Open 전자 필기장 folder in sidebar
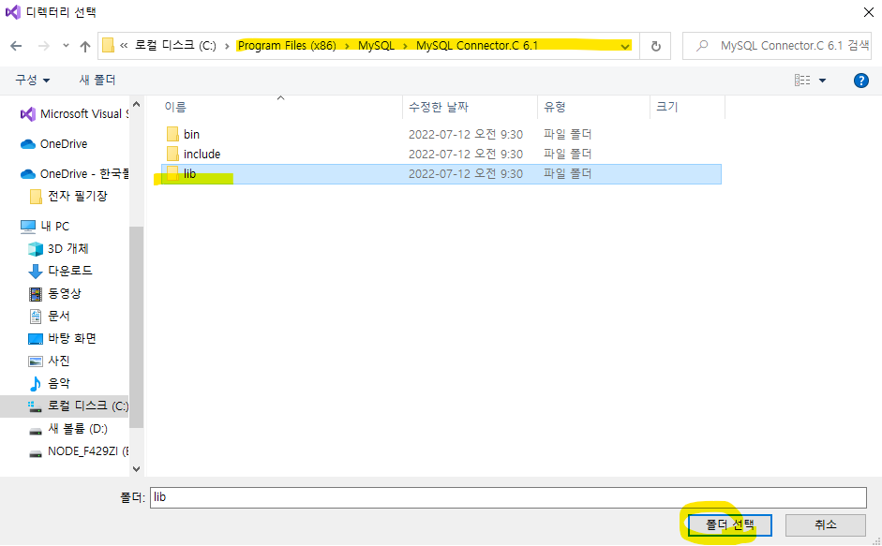882x546 pixels. (68, 197)
